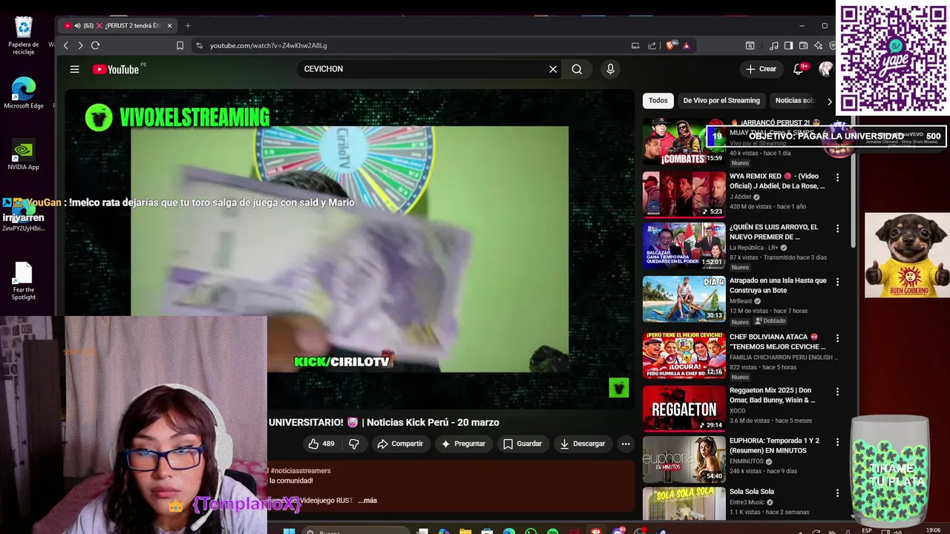
Task: Open NVIDIA App desktop shortcut
Action: coord(23,156)
